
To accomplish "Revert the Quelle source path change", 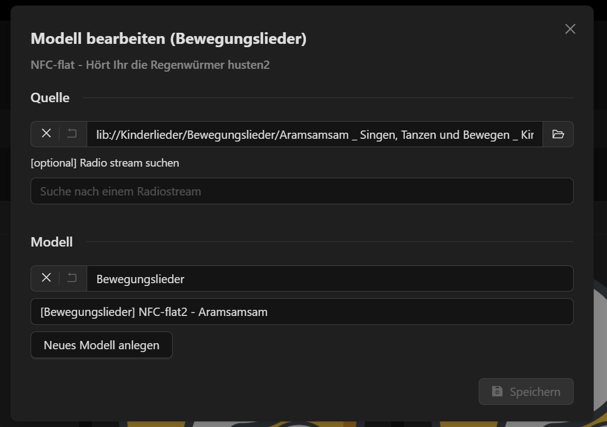I will pos(72,134).
